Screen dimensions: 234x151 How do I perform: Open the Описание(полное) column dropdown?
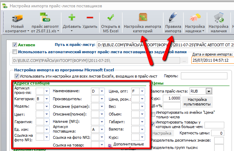point(102,114)
